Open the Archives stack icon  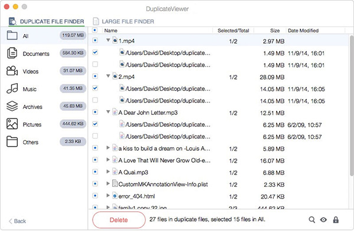coord(12,106)
